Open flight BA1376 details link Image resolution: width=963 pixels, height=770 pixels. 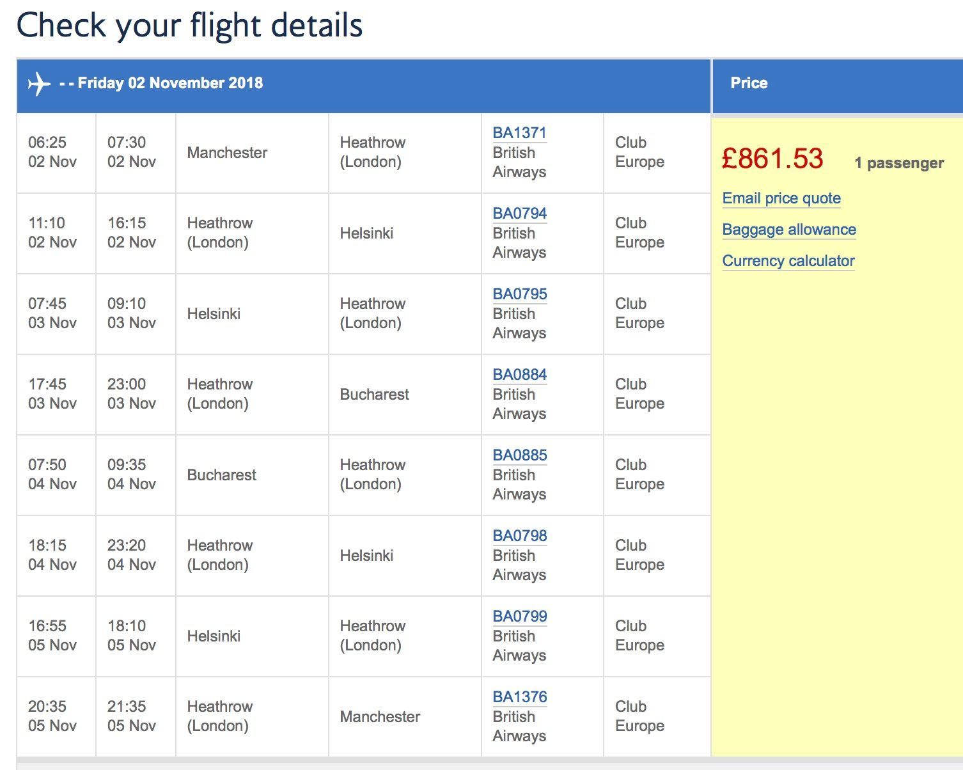pyautogui.click(x=519, y=697)
